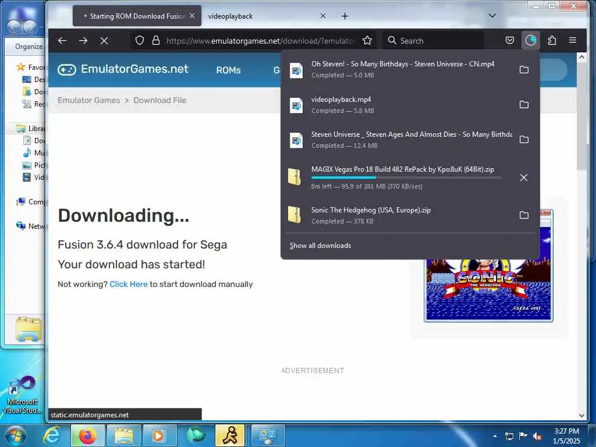Screen dimensions: 596x447
Task: Show Sonic The Hedgehog zip in folder
Action: 524,215
